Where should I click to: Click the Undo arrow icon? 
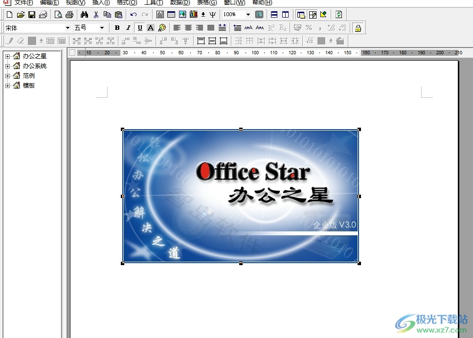pyautogui.click(x=133, y=15)
